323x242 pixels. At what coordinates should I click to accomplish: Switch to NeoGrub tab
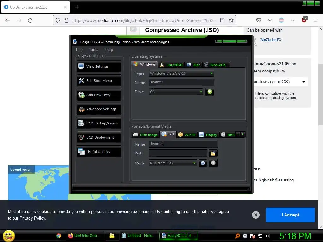pos(216,65)
